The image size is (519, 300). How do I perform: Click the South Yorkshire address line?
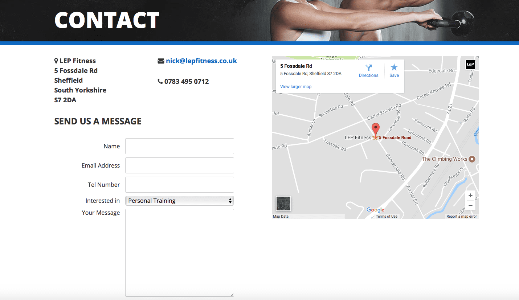(x=80, y=90)
